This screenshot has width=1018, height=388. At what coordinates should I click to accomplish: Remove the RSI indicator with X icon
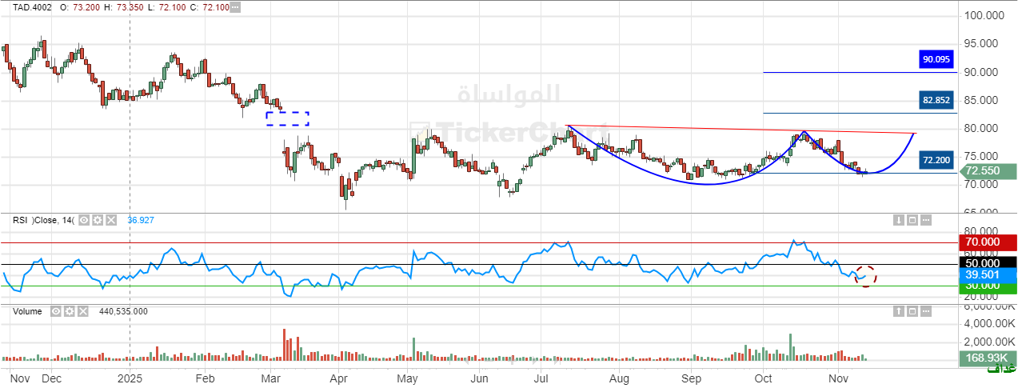click(x=111, y=220)
